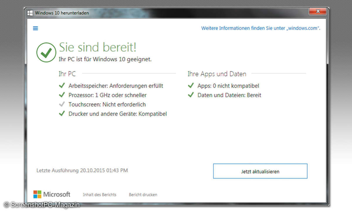Click text Prozessor: 1 GHz oder schneller
The image size is (352, 211).
point(107,95)
